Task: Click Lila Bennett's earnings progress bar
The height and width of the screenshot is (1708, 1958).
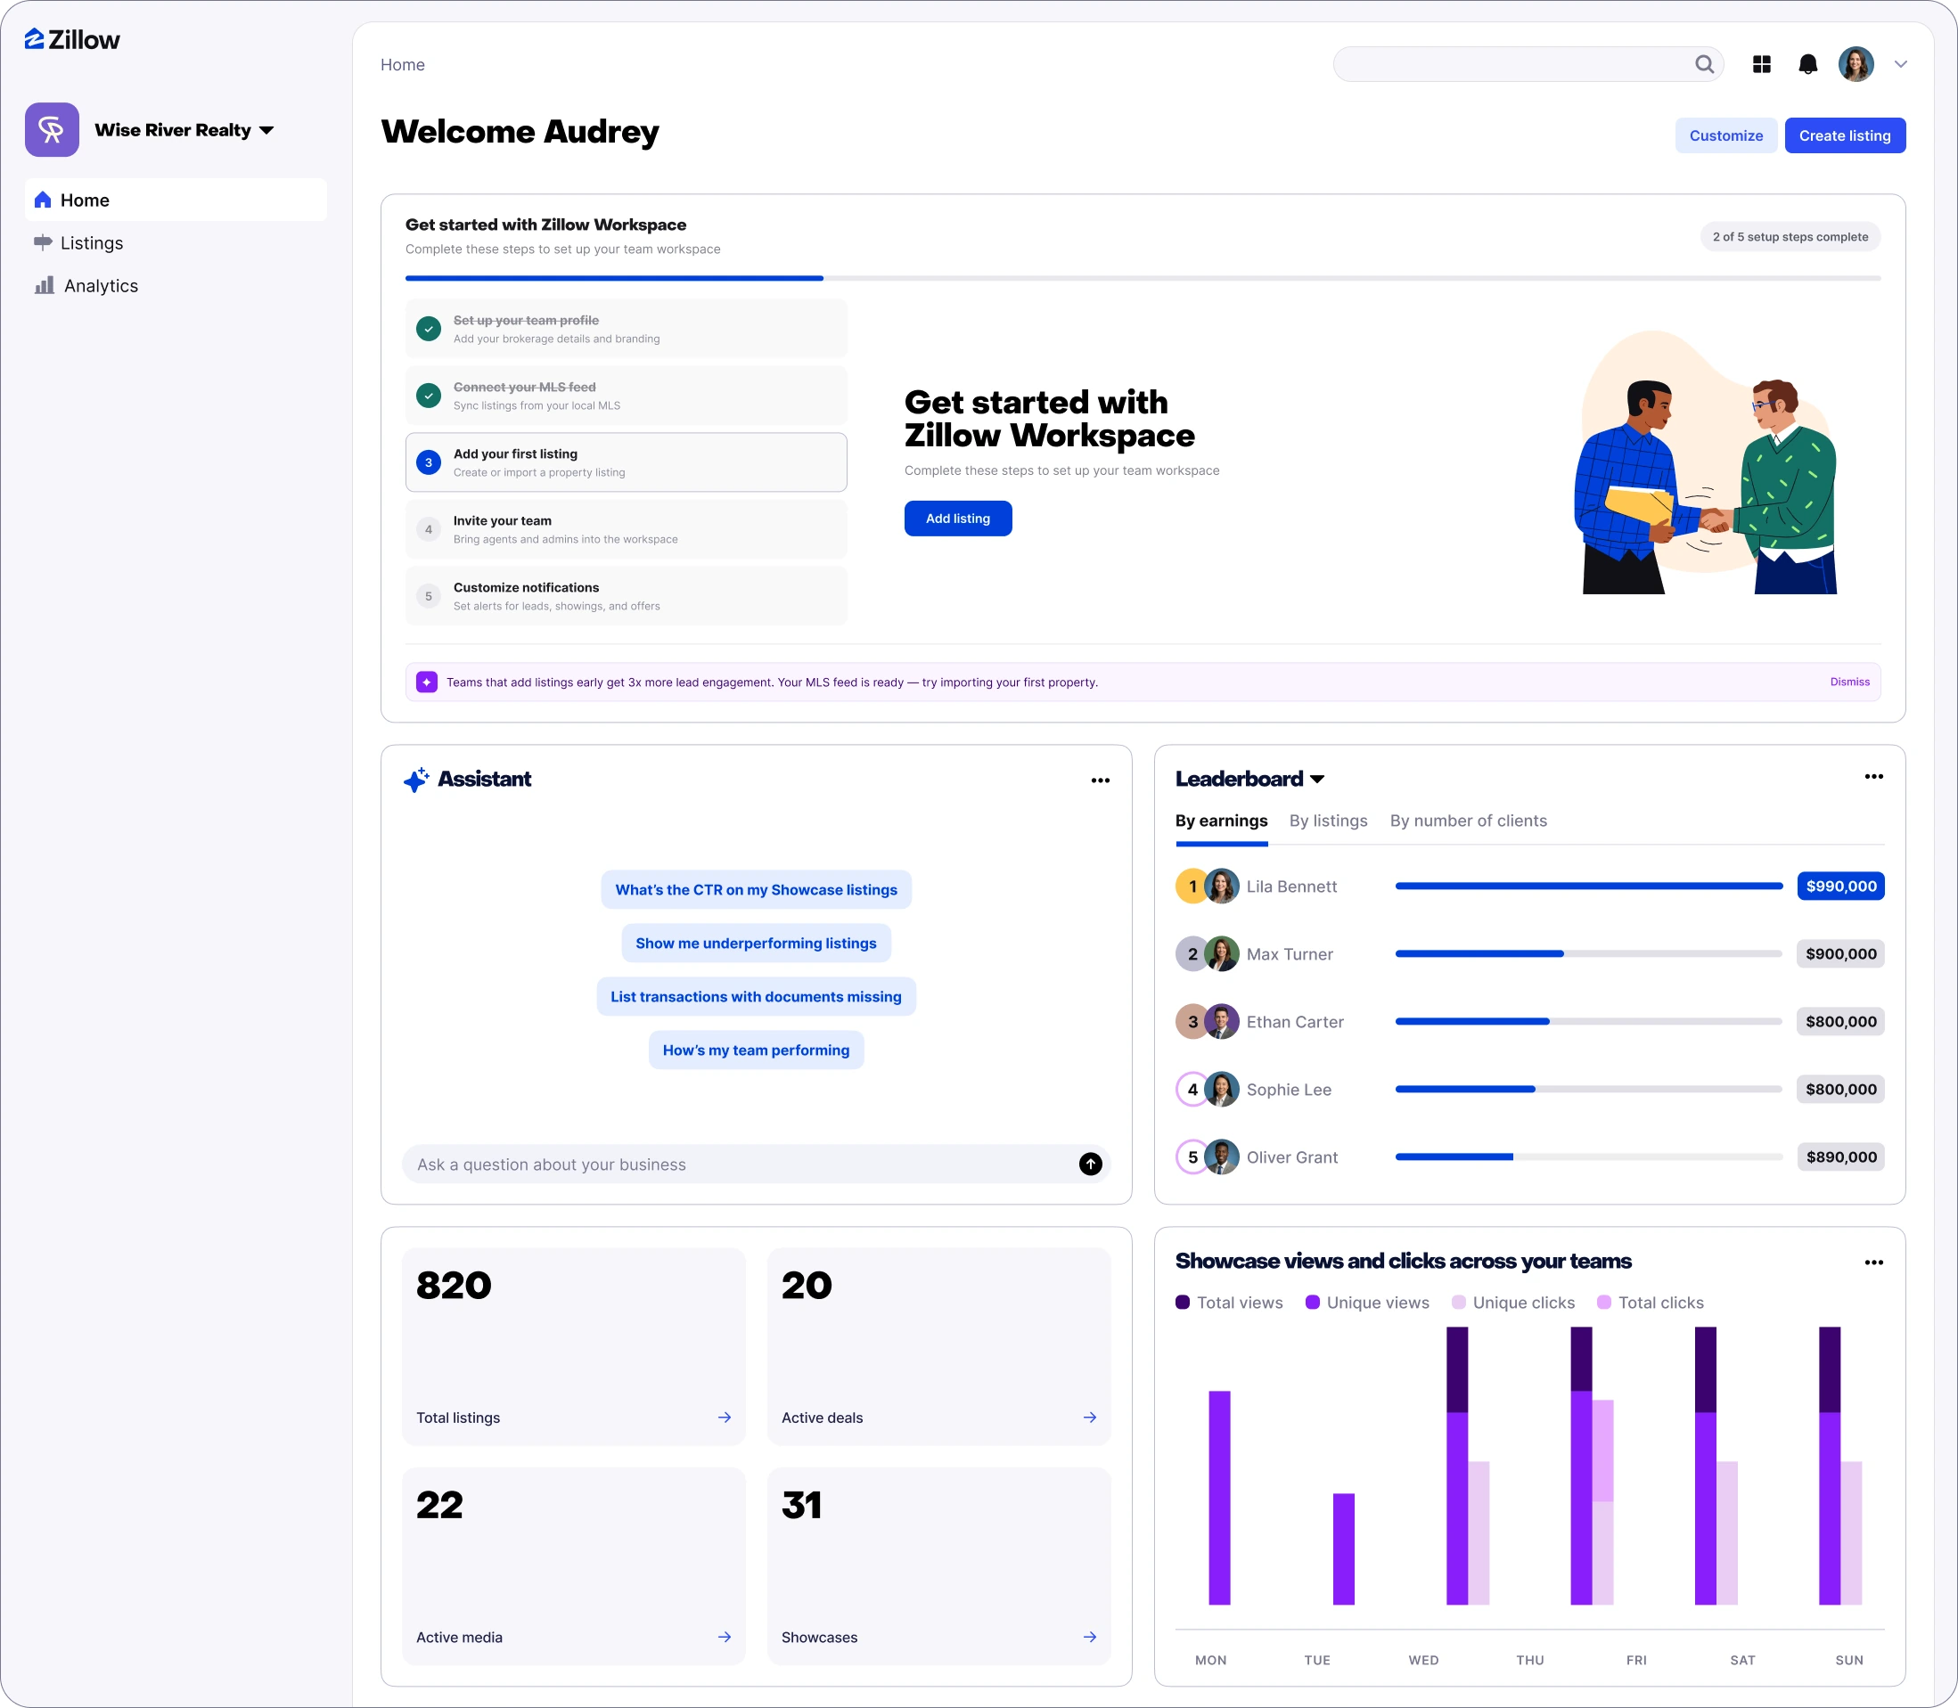Action: (1588, 887)
